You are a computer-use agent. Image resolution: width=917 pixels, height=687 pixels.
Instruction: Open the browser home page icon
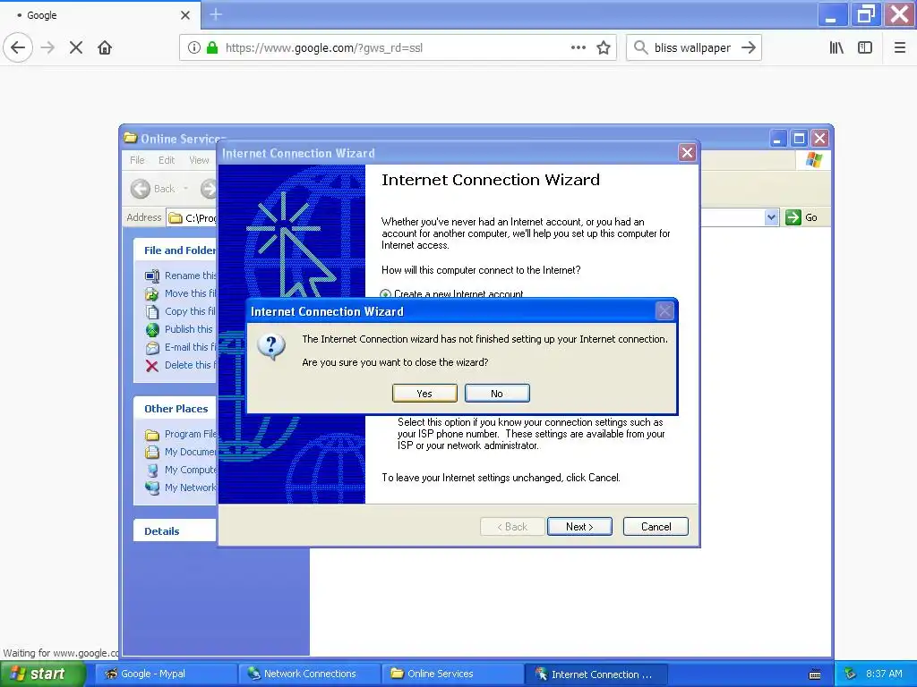coord(105,47)
